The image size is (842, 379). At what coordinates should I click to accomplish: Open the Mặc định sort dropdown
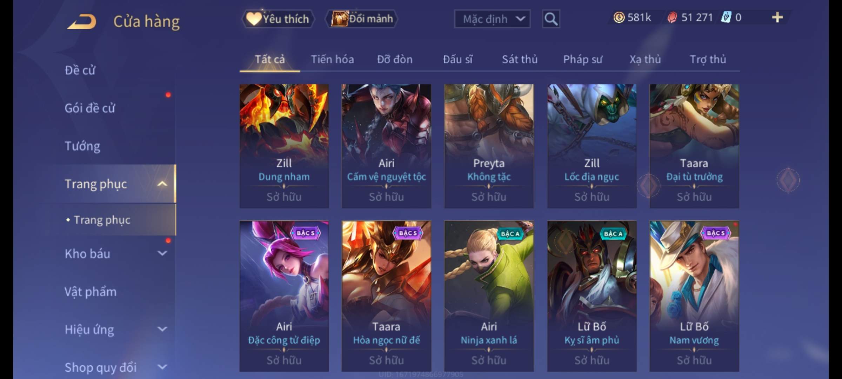coord(492,19)
